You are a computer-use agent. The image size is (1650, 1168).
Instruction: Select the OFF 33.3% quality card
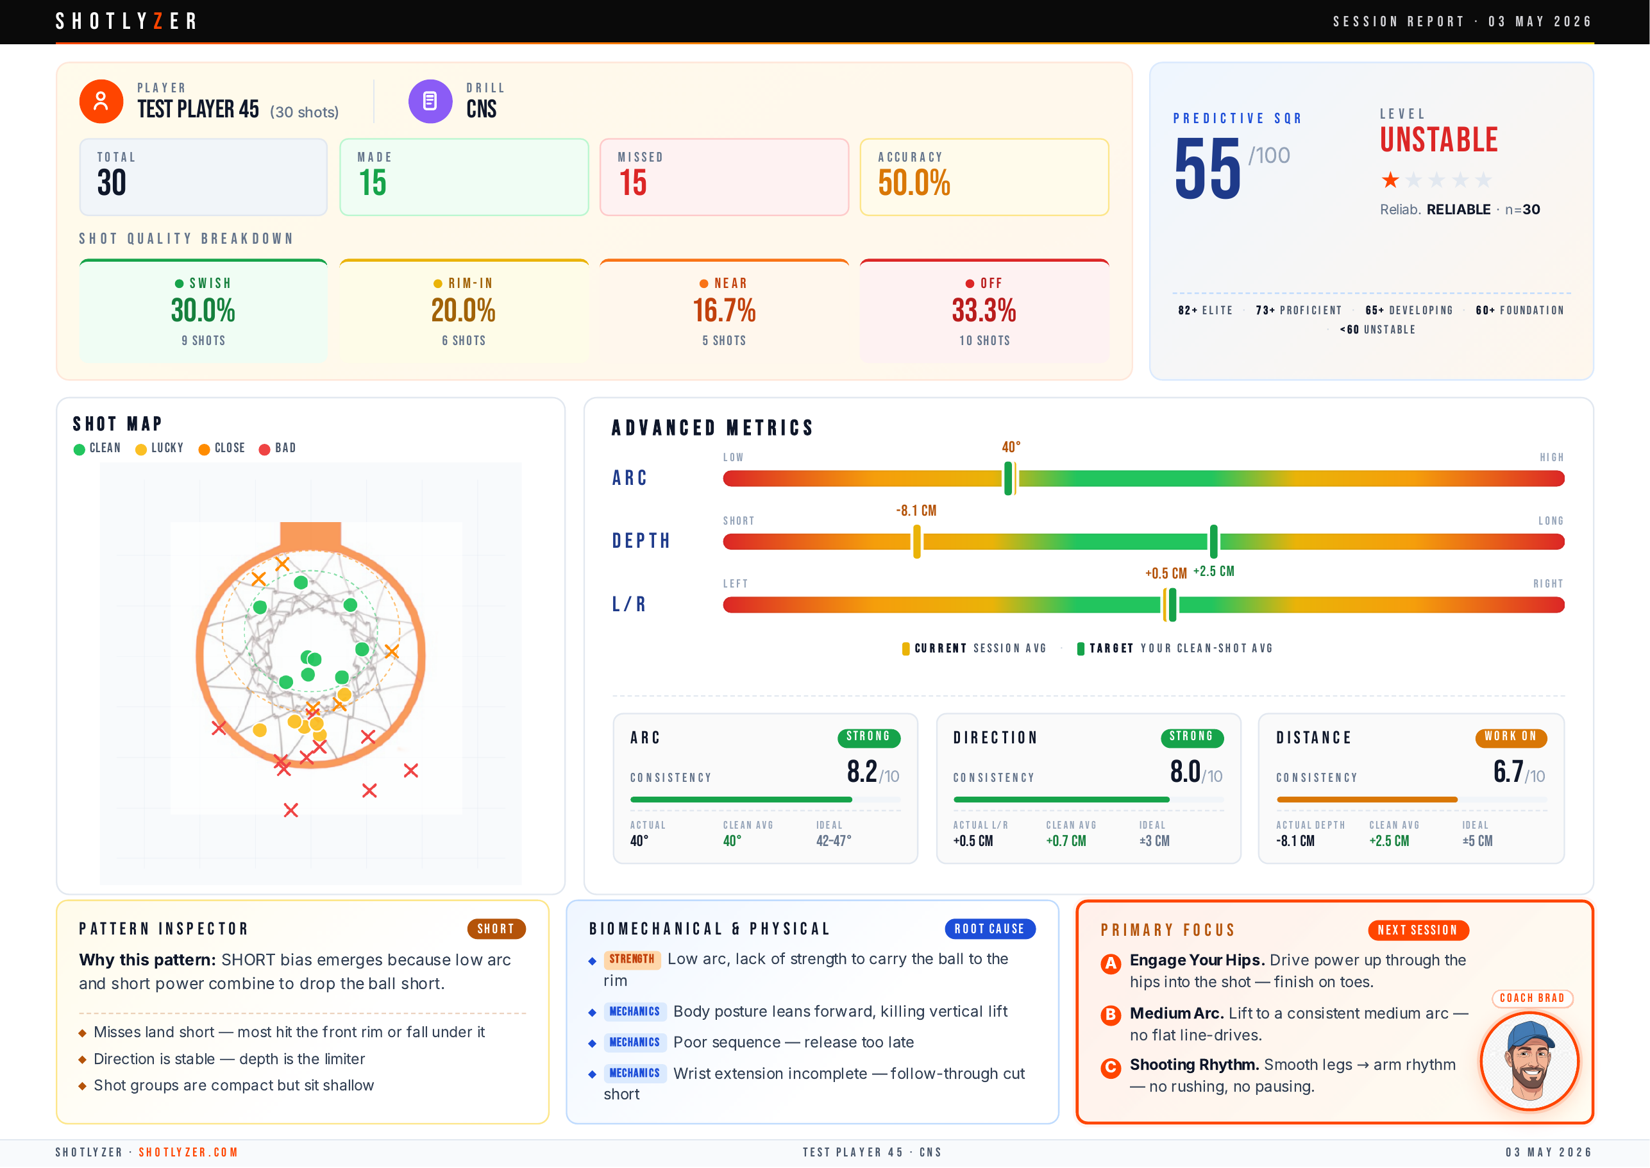coord(984,310)
